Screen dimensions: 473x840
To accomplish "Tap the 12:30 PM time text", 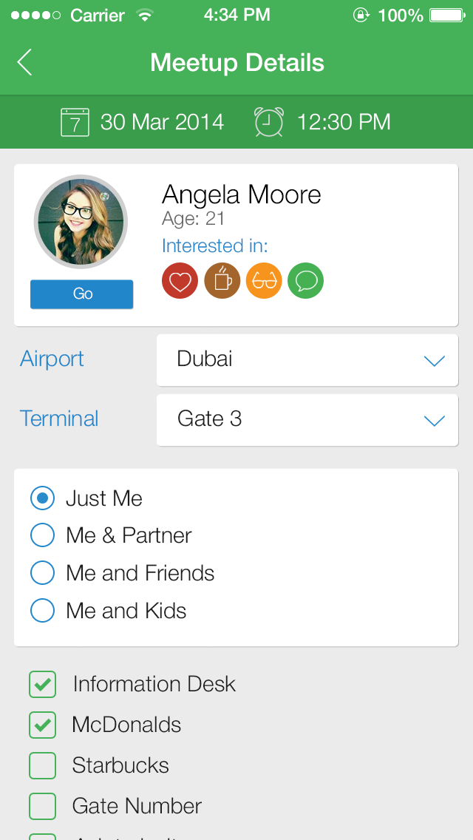I will pyautogui.click(x=344, y=123).
